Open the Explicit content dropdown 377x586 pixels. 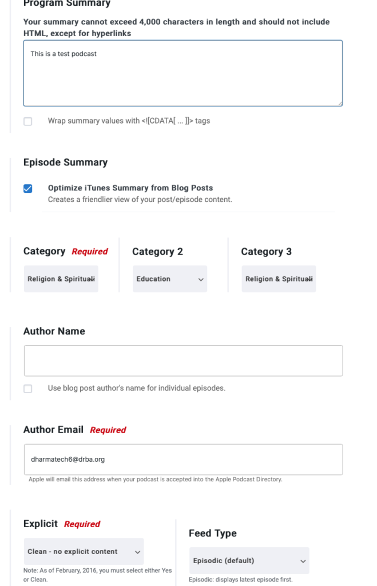84,552
